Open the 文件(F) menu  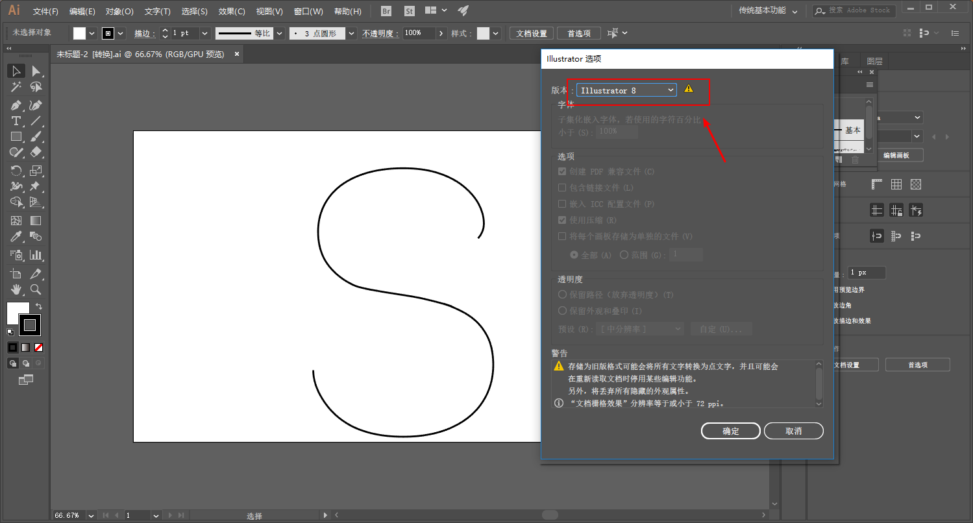[x=45, y=11]
